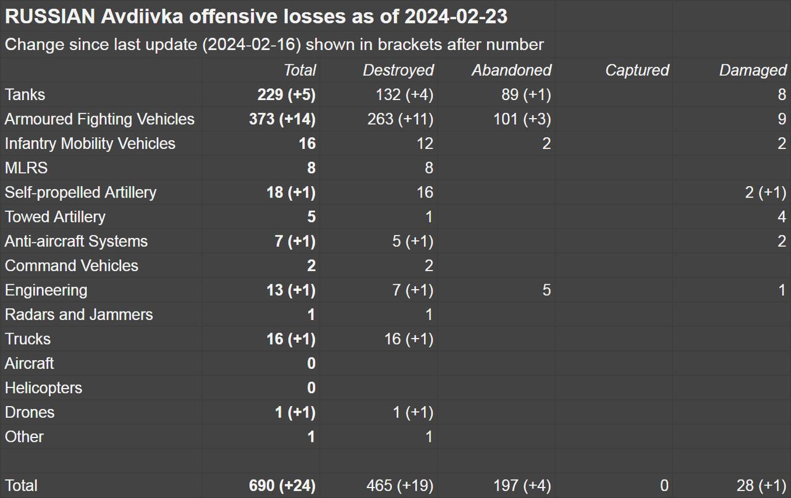The height and width of the screenshot is (498, 791).
Task: Click the title cell about Avdiivka offensive losses
Action: point(256,17)
